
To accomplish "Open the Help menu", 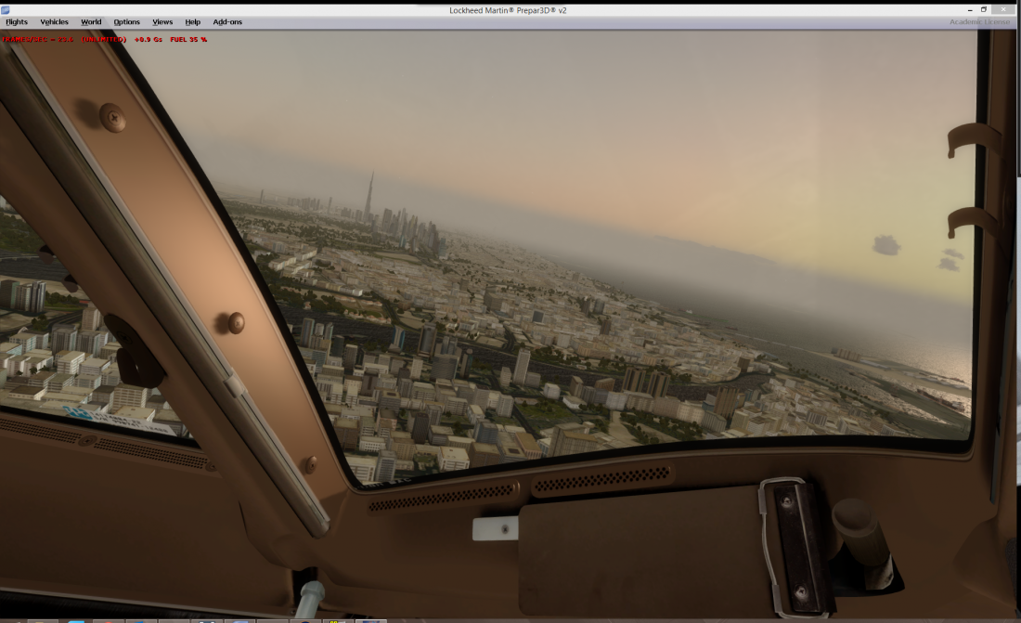I will pos(193,22).
